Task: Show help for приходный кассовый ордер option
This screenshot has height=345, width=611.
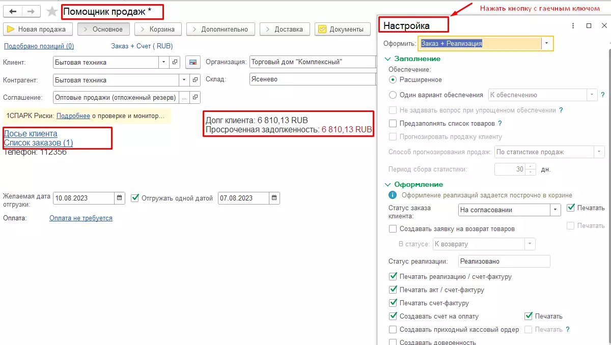Action: [567, 329]
